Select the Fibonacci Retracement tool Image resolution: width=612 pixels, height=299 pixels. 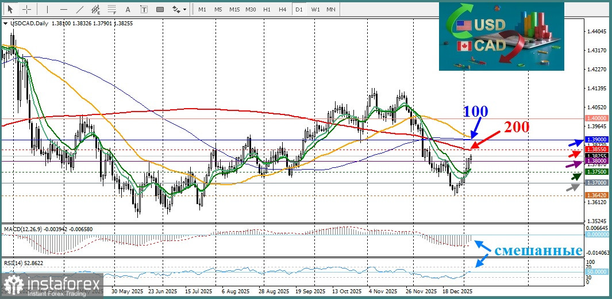113,9
